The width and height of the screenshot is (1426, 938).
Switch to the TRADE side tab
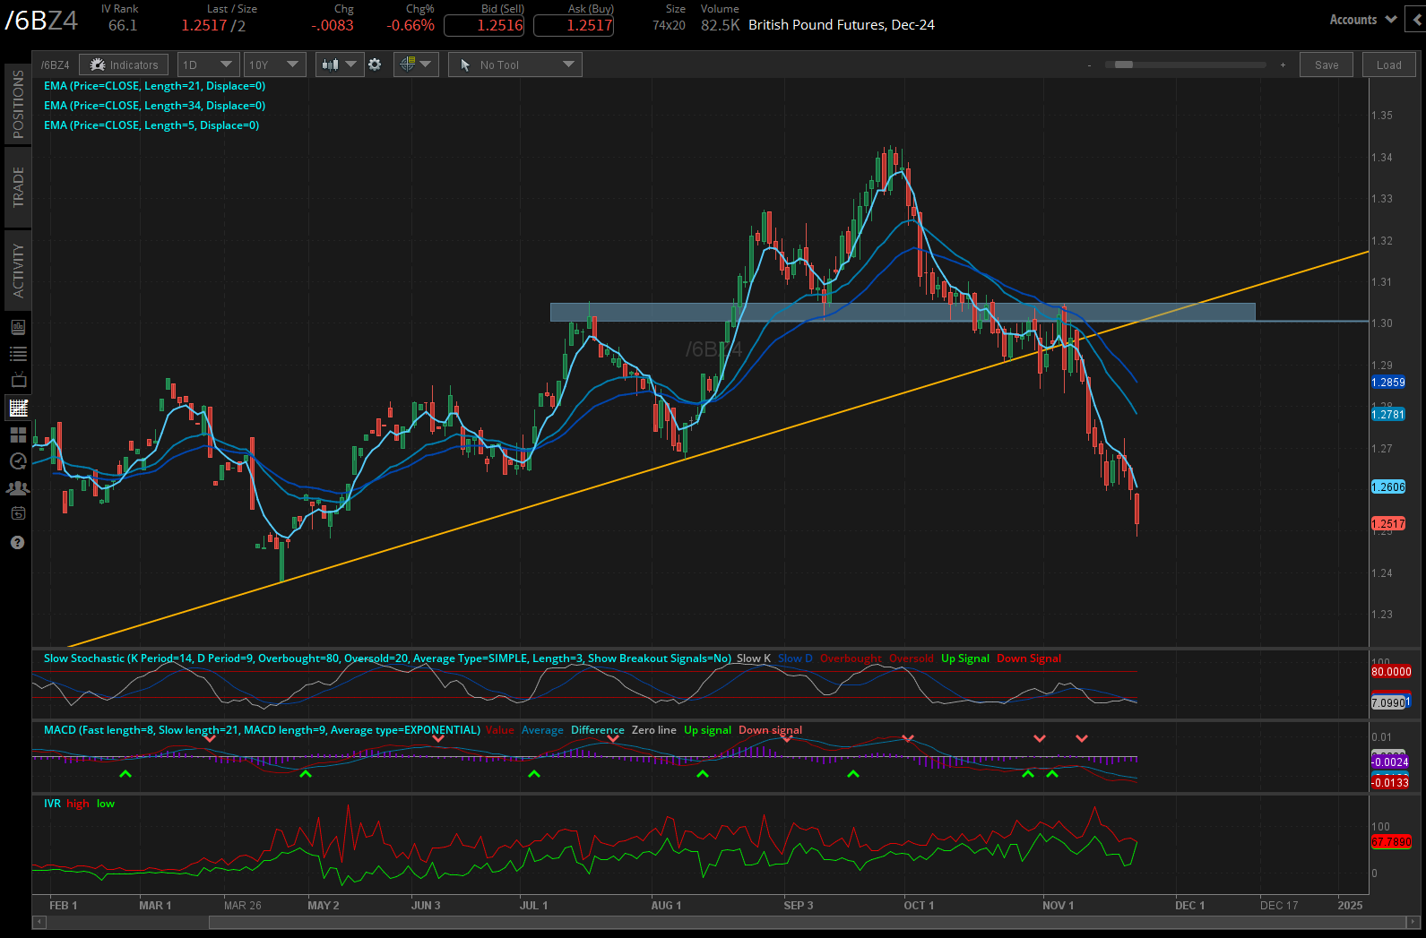[x=18, y=187]
